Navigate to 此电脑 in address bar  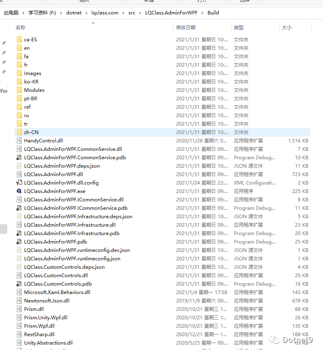[11, 13]
